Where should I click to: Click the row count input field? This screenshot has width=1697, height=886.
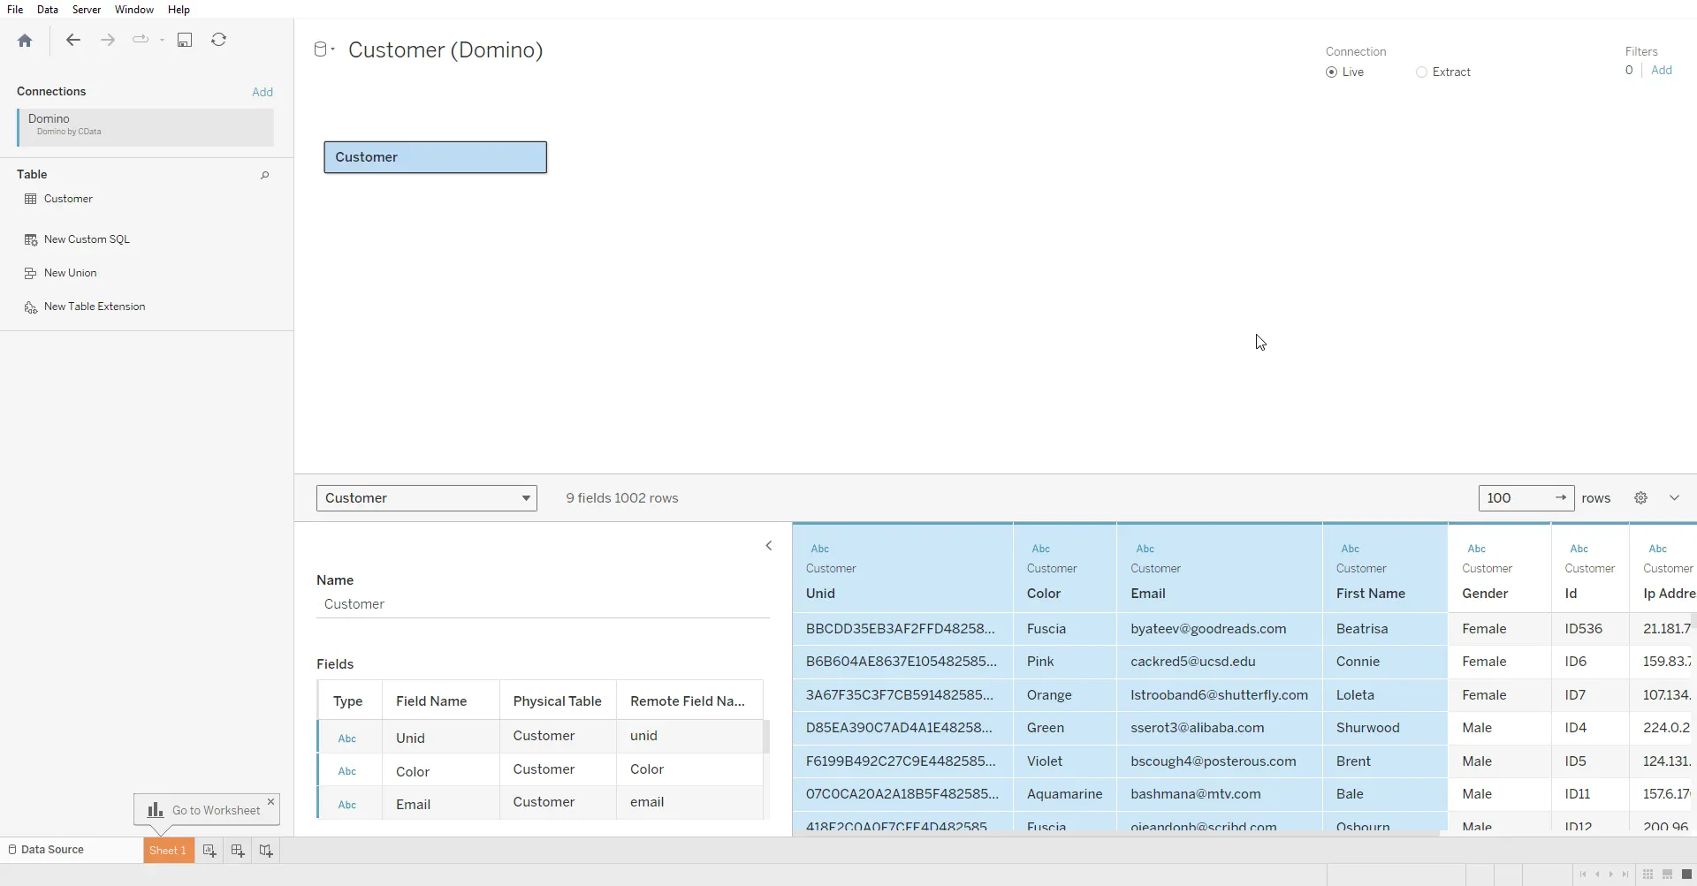point(1515,498)
